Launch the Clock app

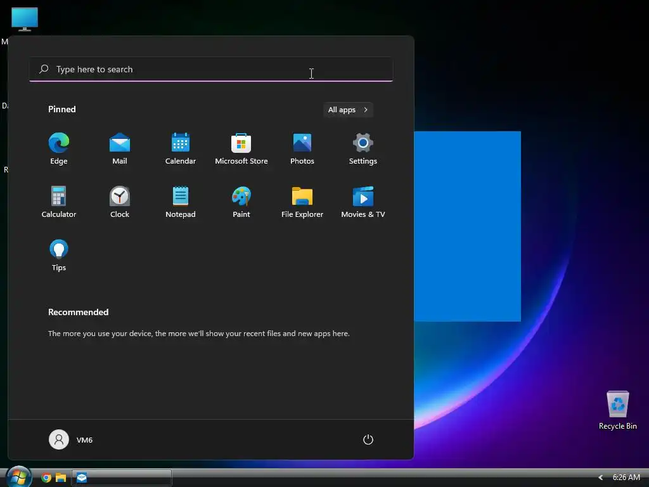[120, 202]
